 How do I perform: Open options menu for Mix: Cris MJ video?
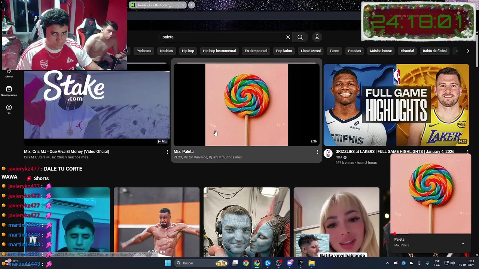167,152
